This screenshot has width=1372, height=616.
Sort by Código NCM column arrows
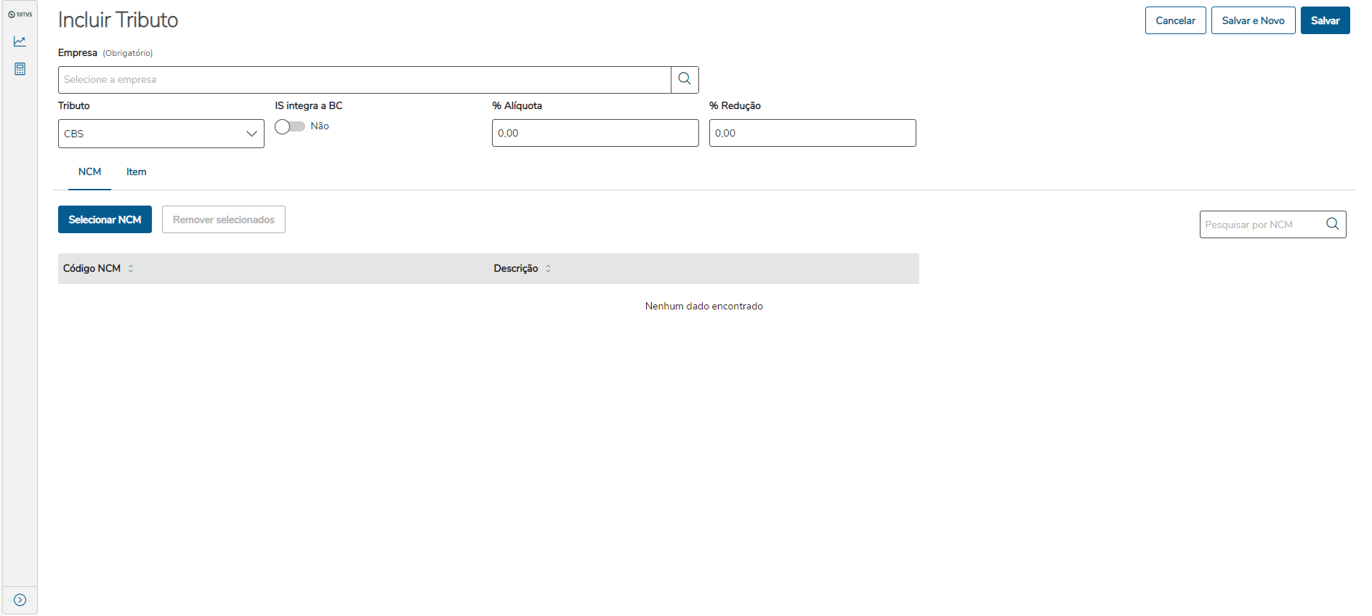tap(131, 269)
